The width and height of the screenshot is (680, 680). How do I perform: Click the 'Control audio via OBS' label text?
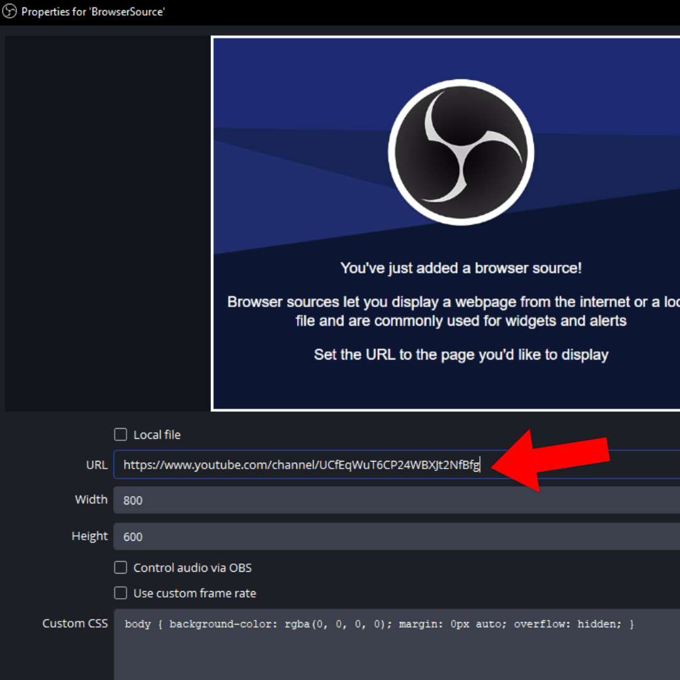coord(192,568)
